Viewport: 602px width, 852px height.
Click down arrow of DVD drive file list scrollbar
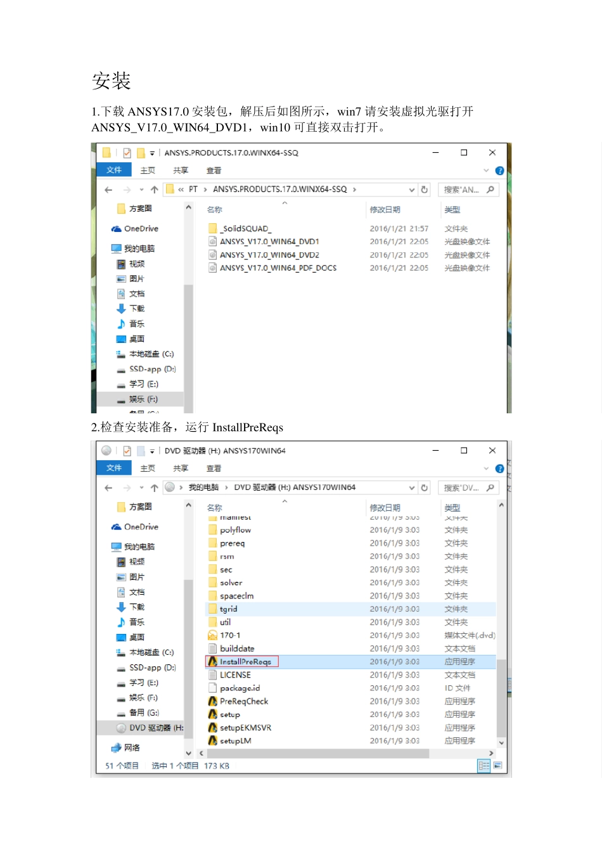[x=501, y=743]
